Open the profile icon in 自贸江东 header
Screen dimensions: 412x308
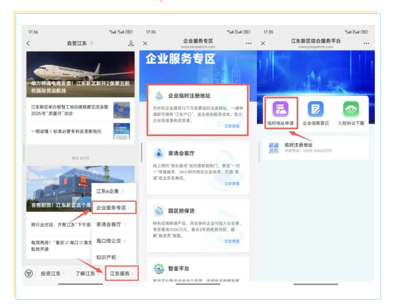coord(131,43)
